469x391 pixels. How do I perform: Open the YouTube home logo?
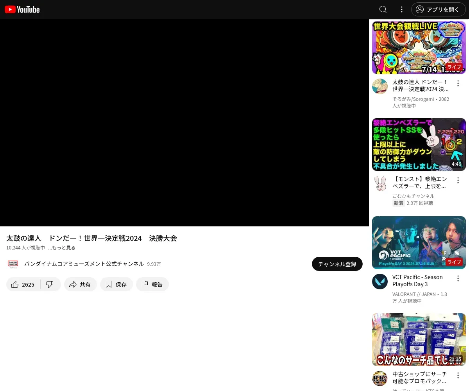click(22, 9)
